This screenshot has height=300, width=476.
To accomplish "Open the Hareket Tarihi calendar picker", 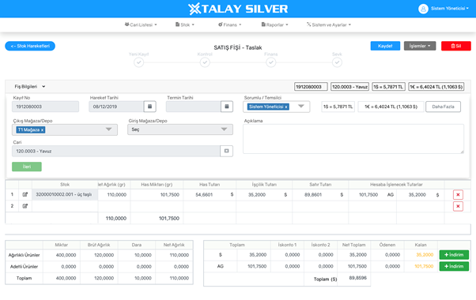I will click(149, 107).
